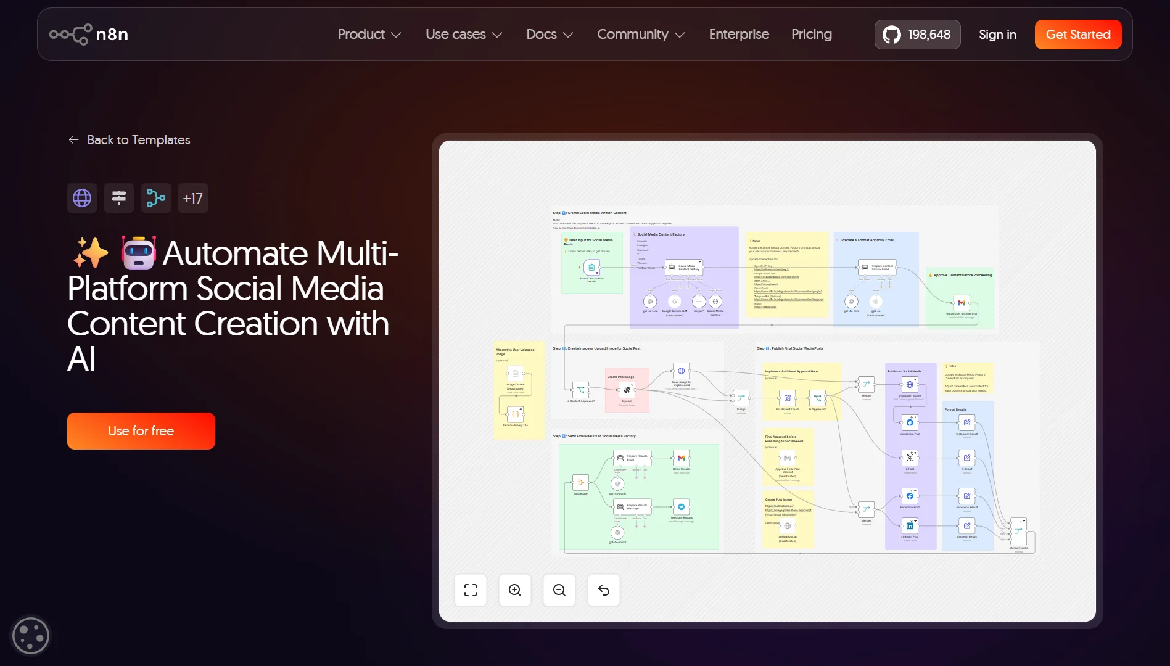Select the Google Gemini LLM node

pos(675,302)
